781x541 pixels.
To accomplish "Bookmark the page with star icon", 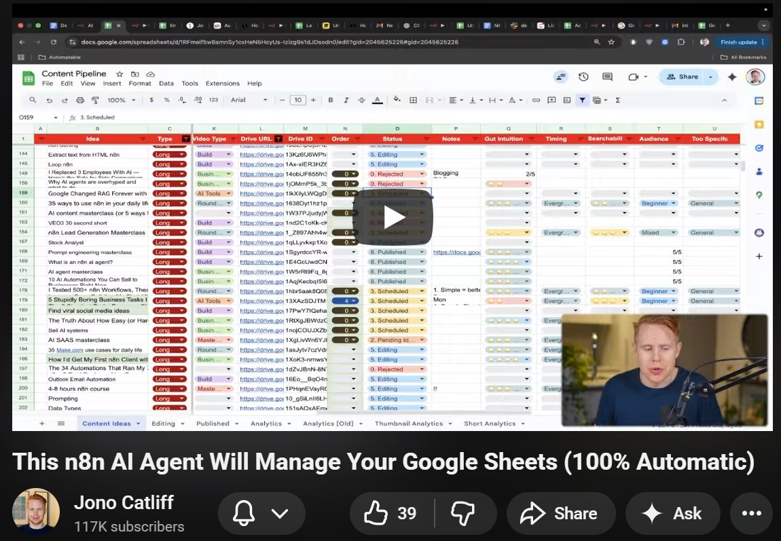I will [611, 42].
